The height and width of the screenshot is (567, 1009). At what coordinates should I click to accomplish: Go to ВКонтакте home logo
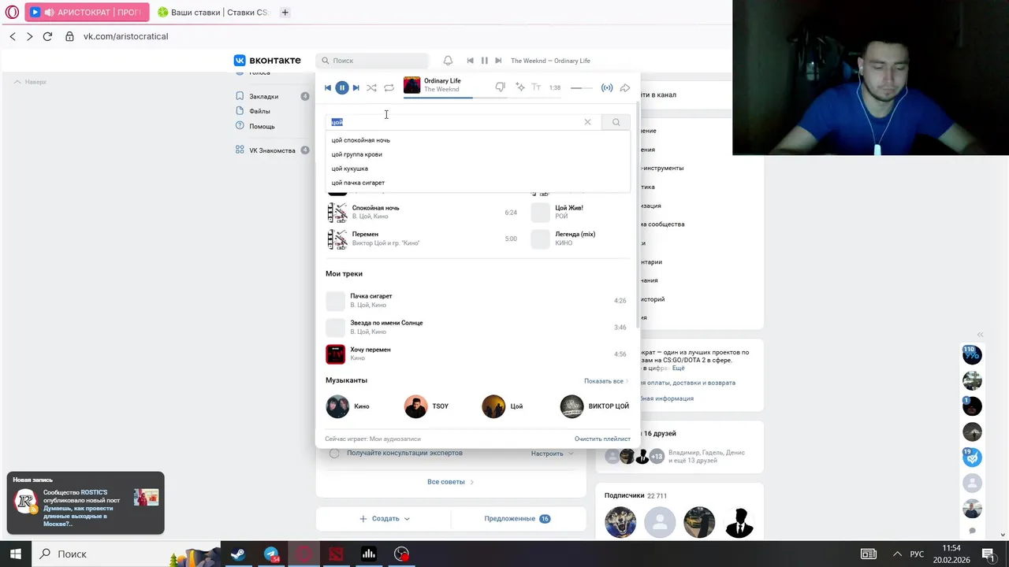(x=267, y=61)
